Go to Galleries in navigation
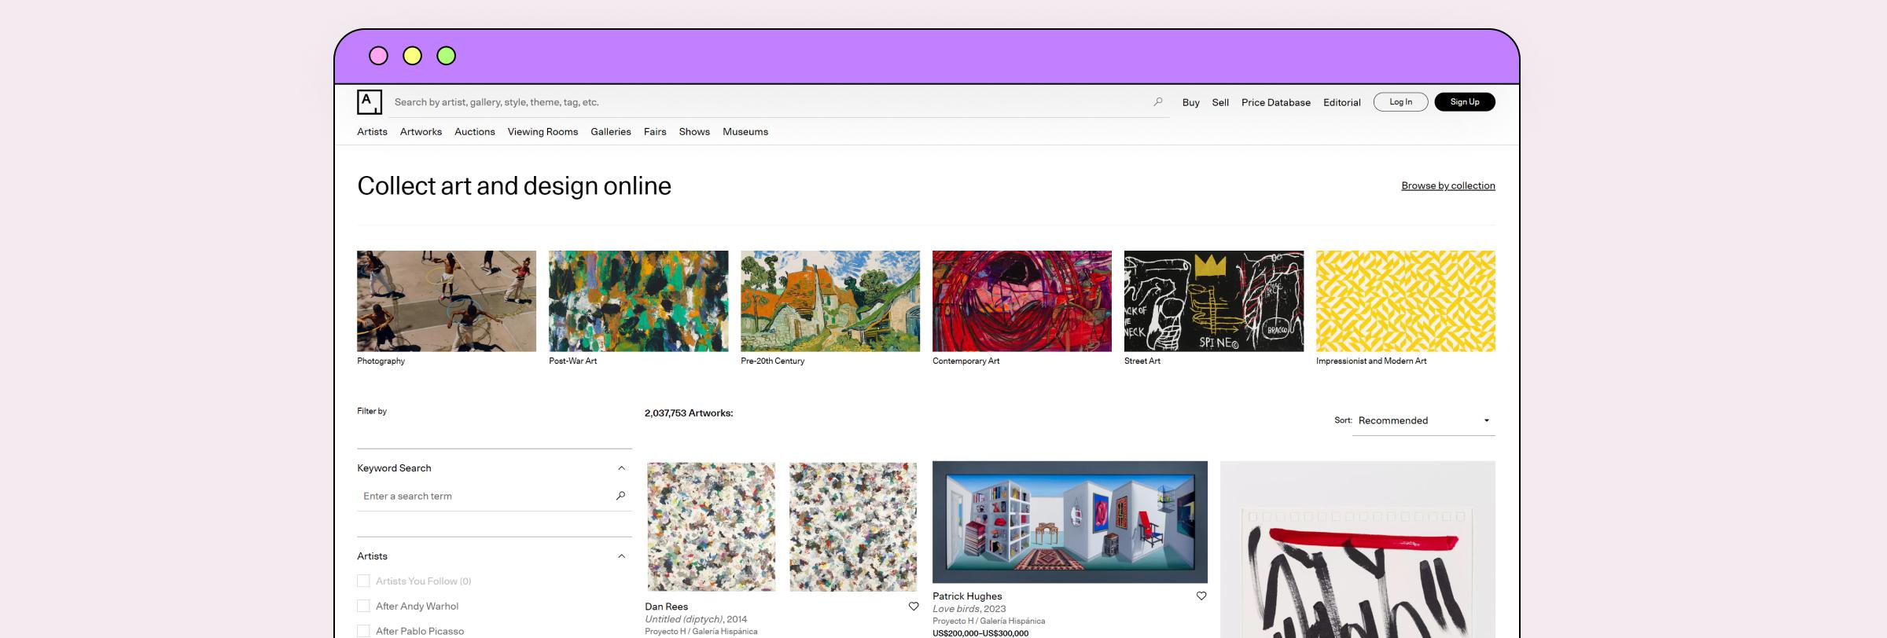Image resolution: width=1887 pixels, height=638 pixels. (x=611, y=132)
